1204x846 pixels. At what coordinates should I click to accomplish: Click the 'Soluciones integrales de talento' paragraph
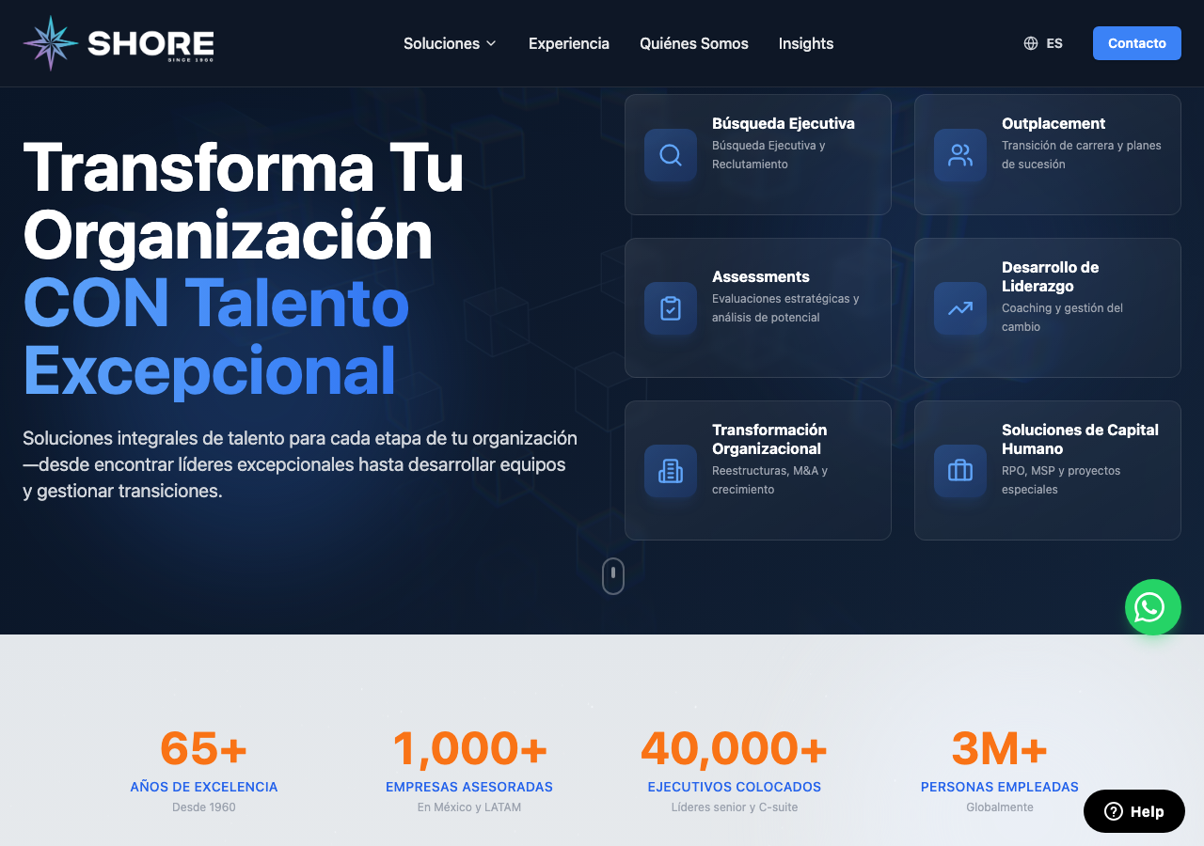pos(300,464)
